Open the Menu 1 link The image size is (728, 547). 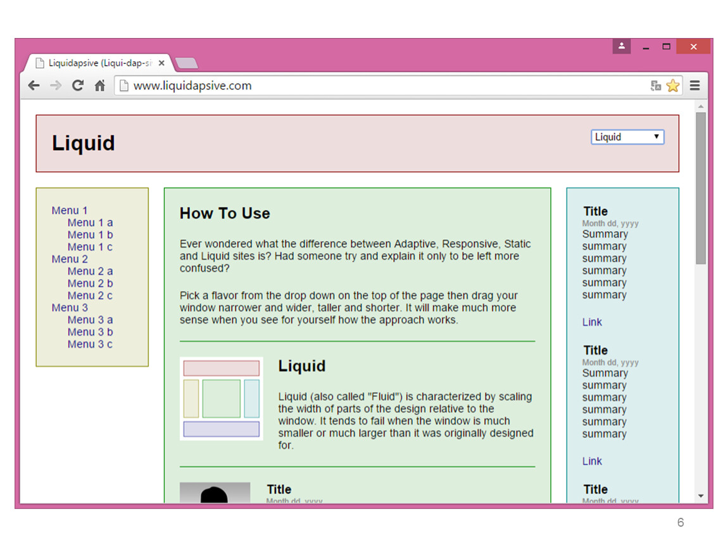[x=70, y=211]
